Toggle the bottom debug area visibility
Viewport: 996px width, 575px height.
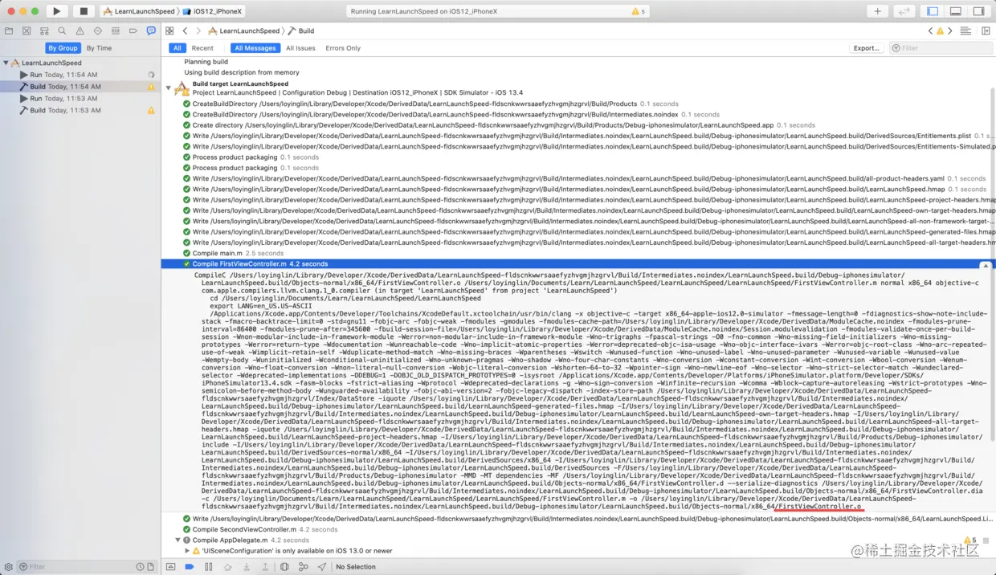pos(956,11)
